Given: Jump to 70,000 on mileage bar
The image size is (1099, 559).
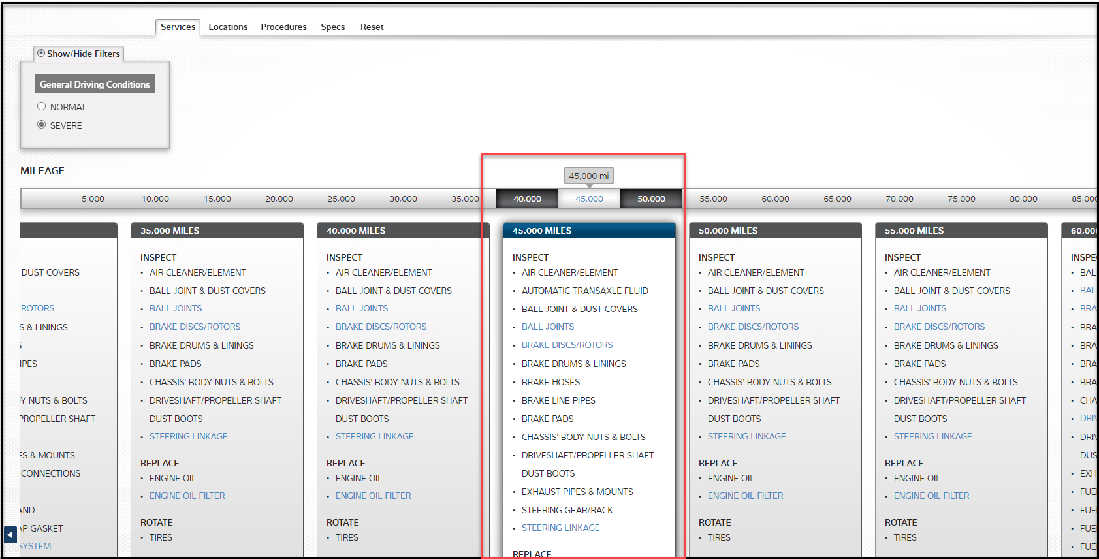Looking at the screenshot, I should coord(899,199).
